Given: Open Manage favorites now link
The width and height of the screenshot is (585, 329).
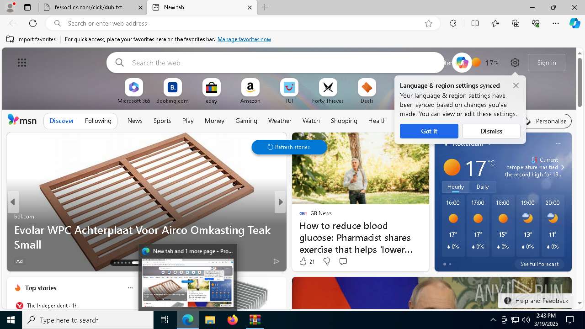Looking at the screenshot, I should tap(244, 39).
